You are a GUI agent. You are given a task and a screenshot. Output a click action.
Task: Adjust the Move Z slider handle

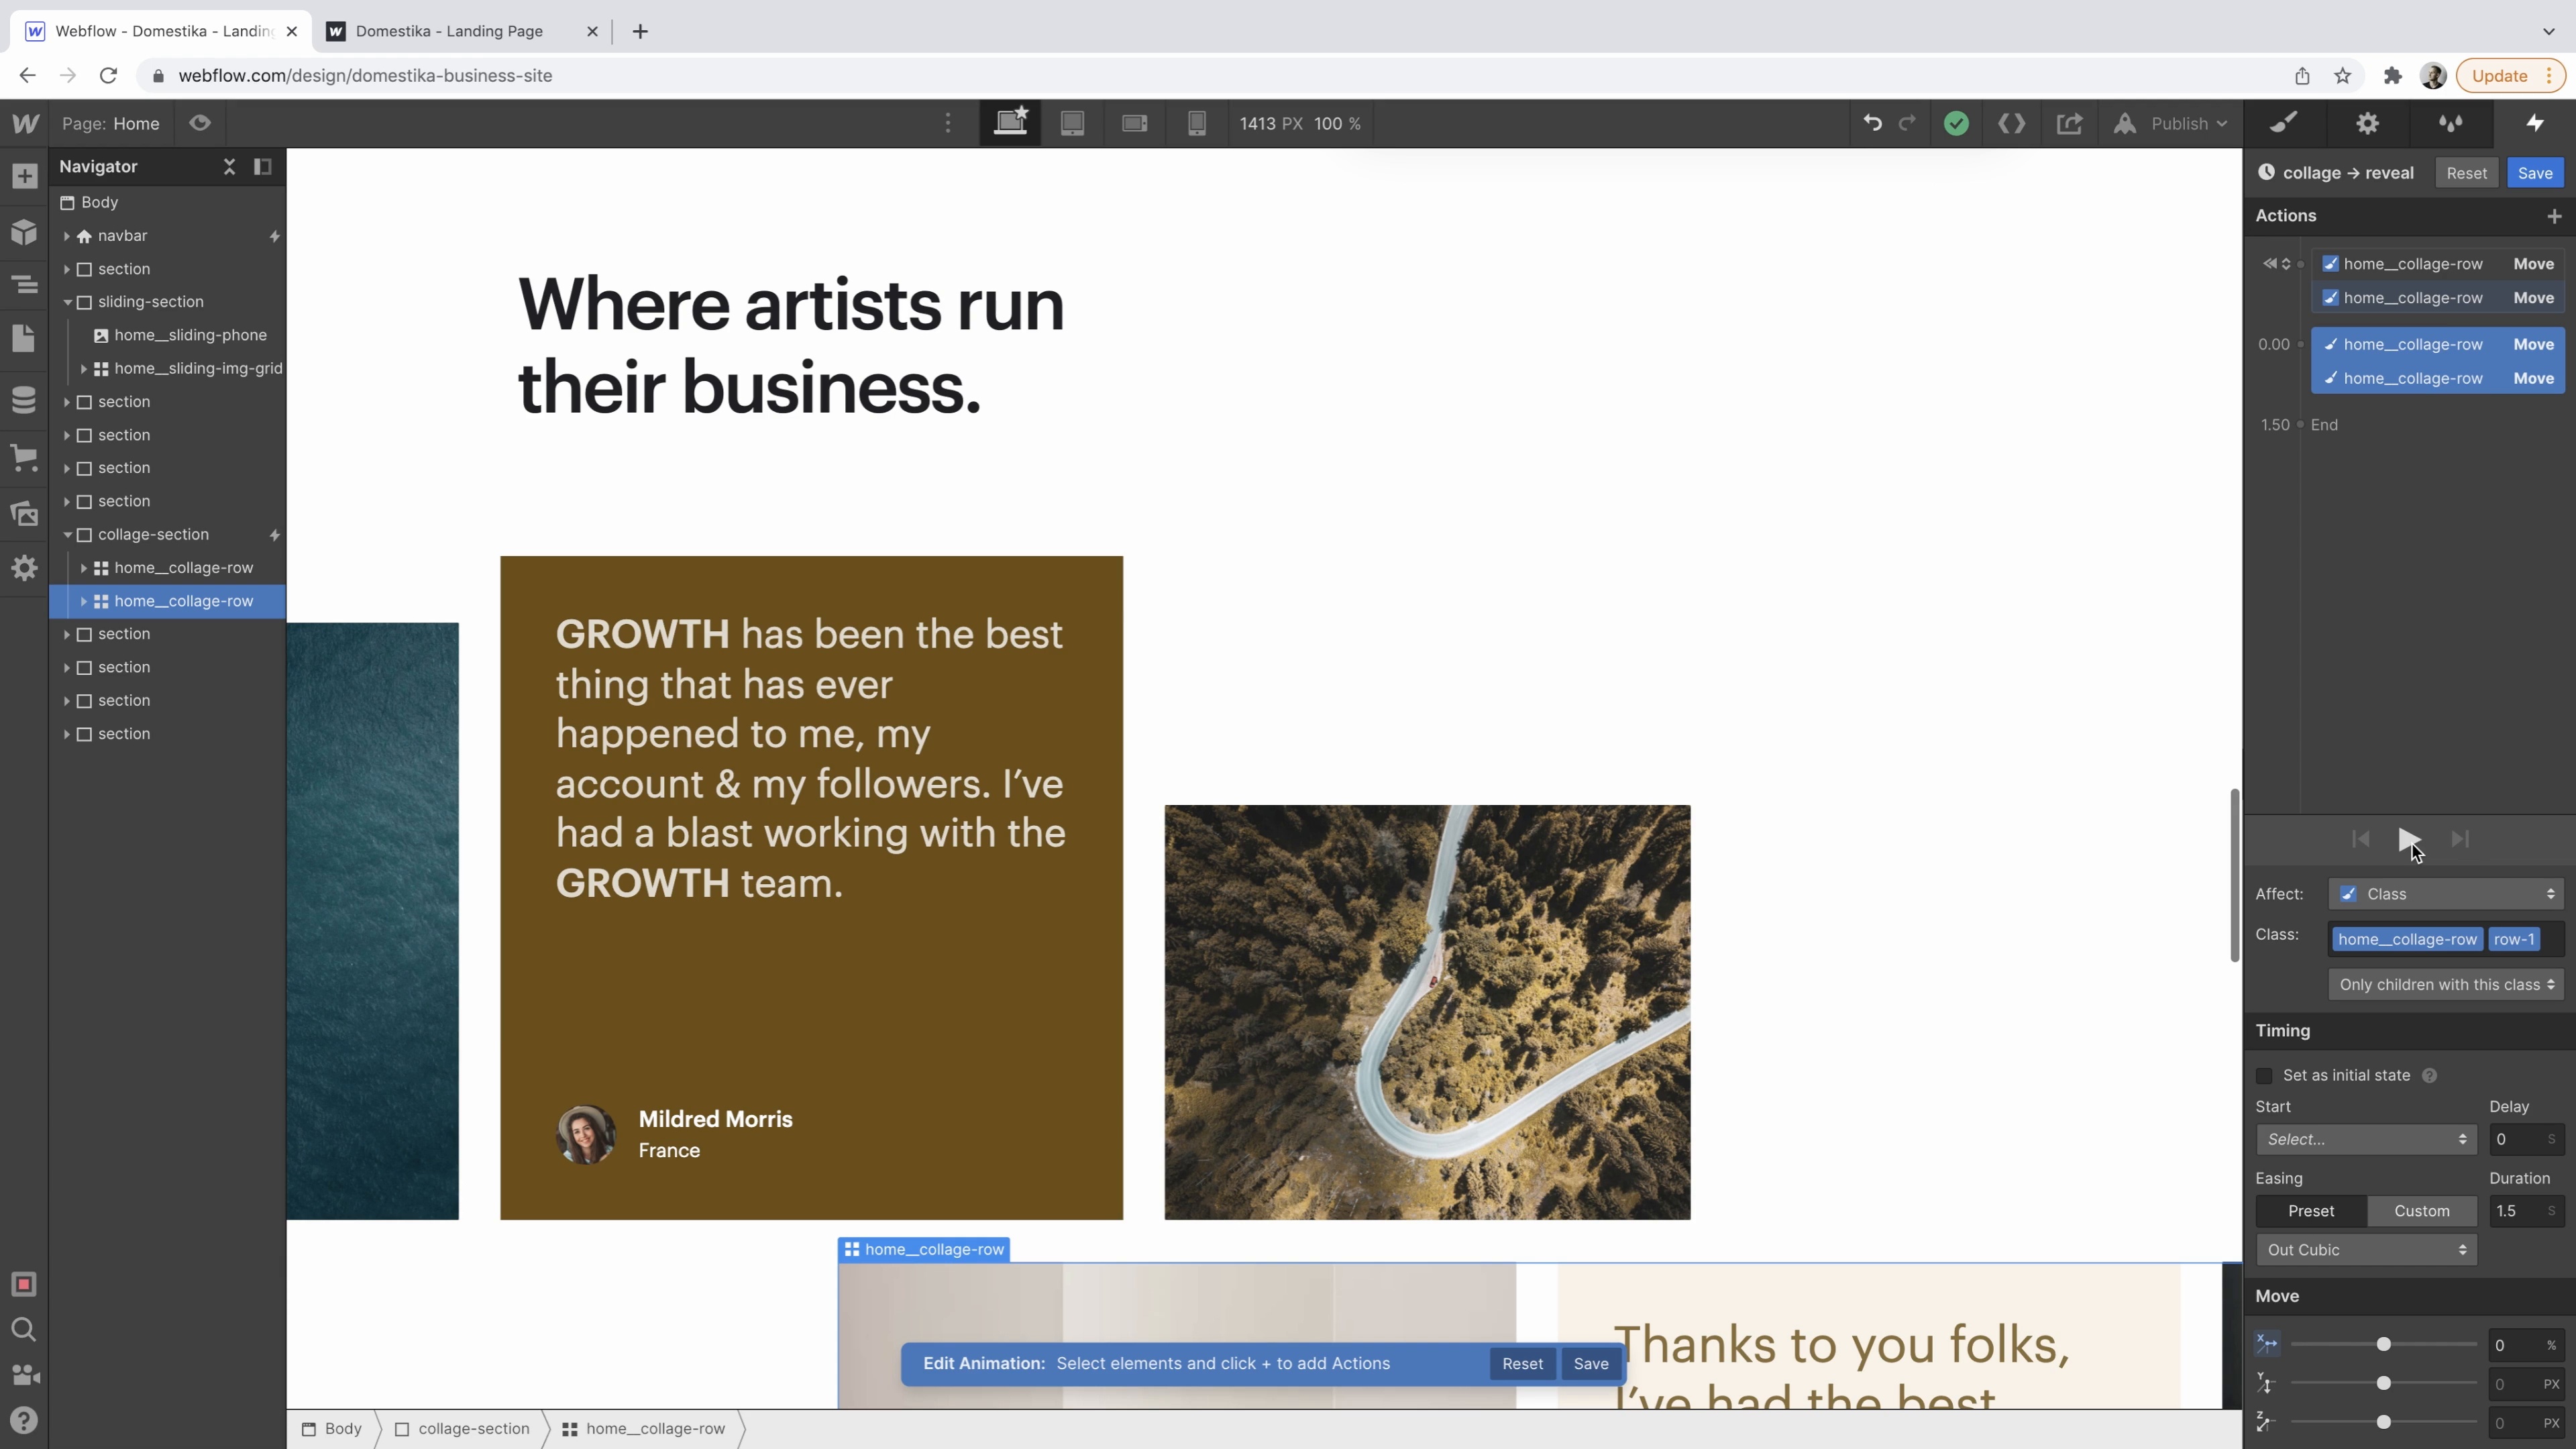(x=2384, y=1422)
